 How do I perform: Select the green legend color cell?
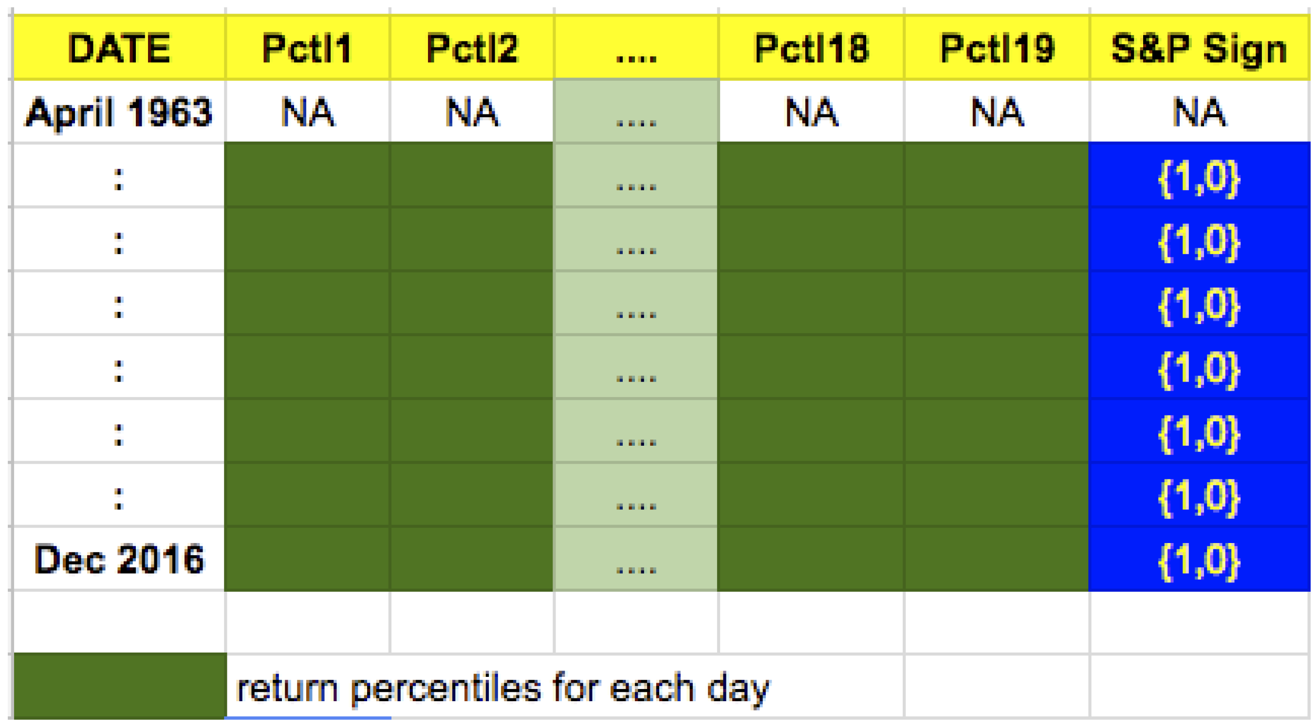[x=120, y=686]
